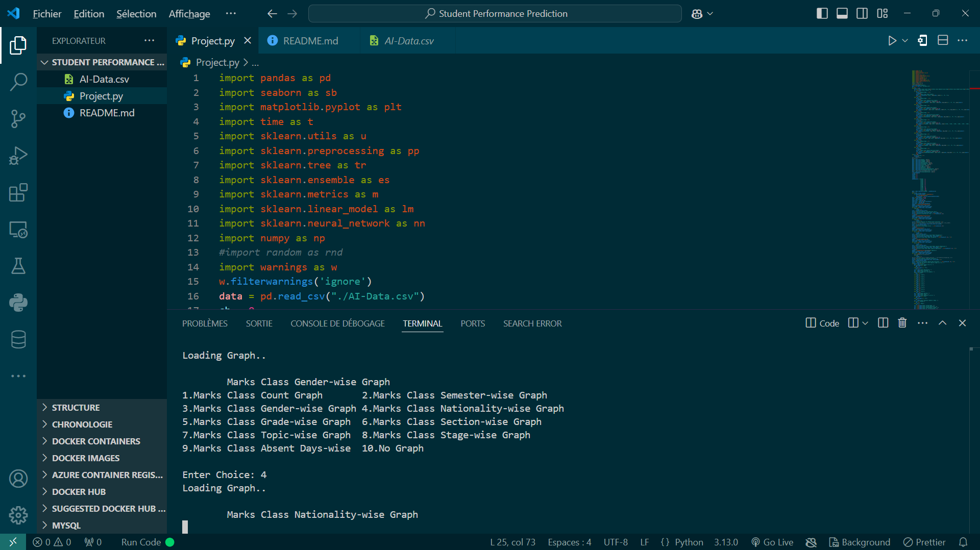This screenshot has height=550, width=980.
Task: Go forward in navigation history
Action: pos(292,14)
